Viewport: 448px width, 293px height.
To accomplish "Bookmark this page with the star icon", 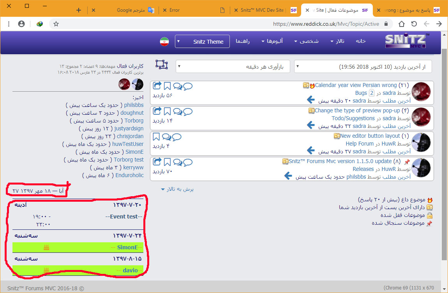I will point(56,24).
